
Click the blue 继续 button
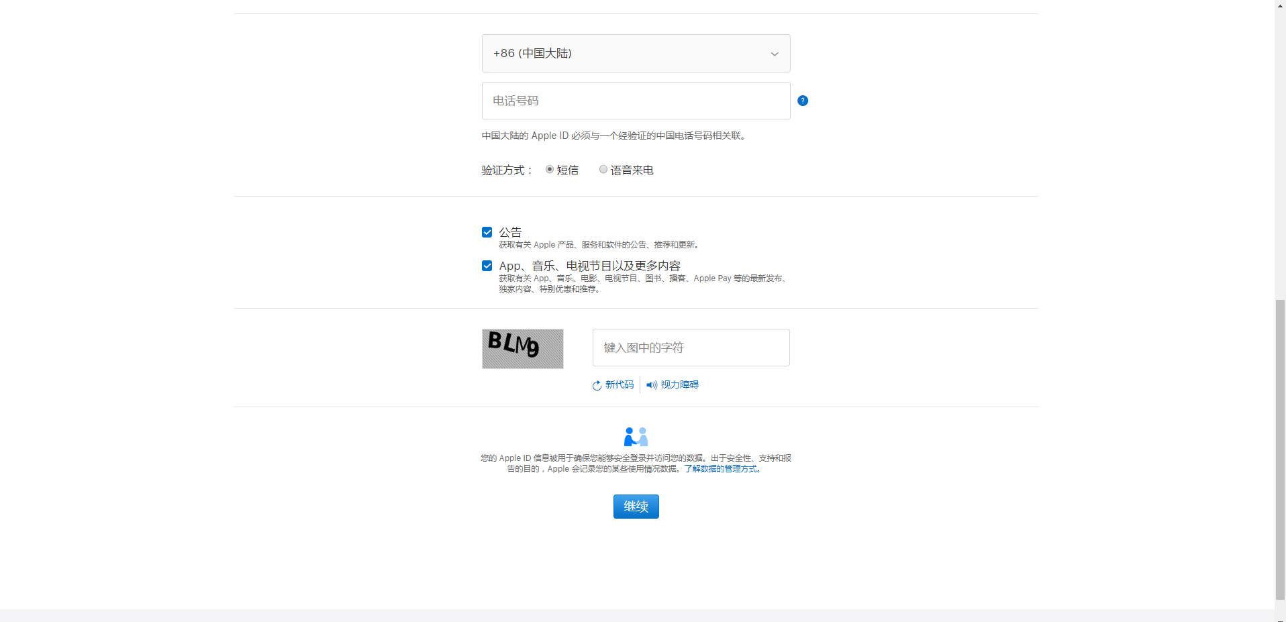pyautogui.click(x=636, y=507)
